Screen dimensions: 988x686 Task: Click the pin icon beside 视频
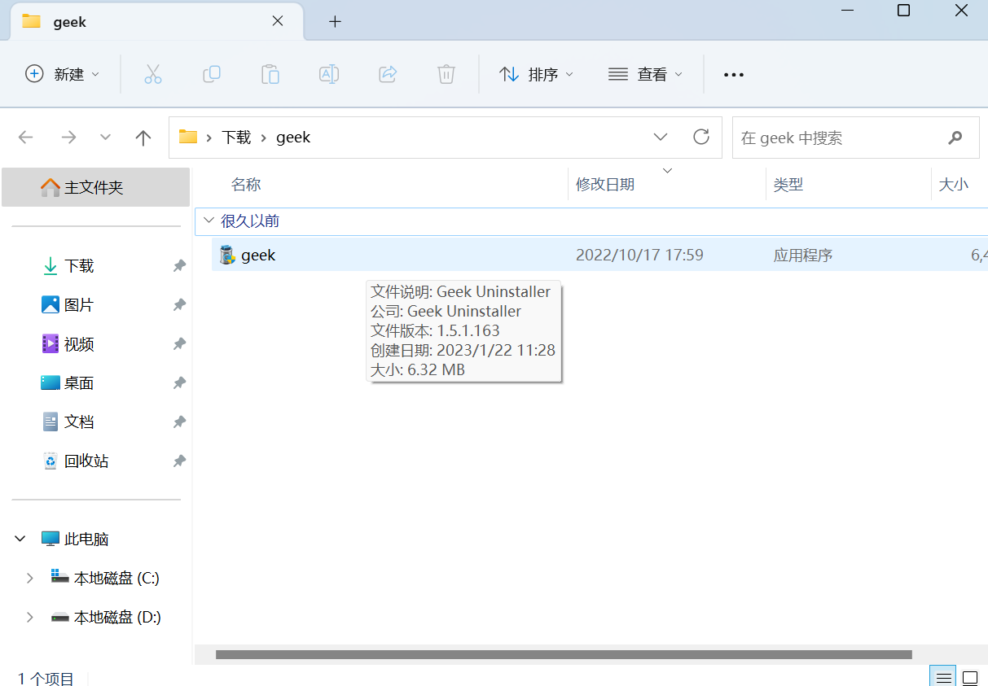[x=179, y=344]
